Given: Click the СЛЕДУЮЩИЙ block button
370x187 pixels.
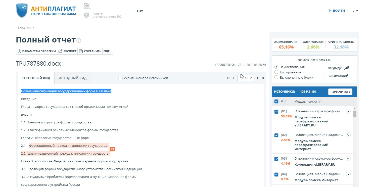Looking at the screenshot, I should pyautogui.click(x=338, y=76).
